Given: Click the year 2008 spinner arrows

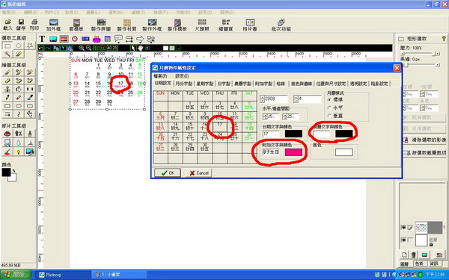Looking at the screenshot, I should click(x=263, y=99).
